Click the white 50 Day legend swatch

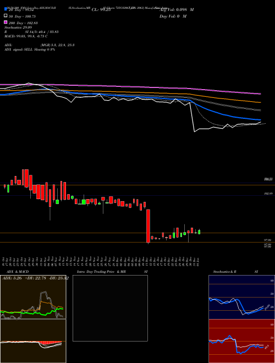[5, 16]
